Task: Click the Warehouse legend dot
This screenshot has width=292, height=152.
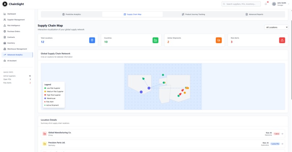Action: (x=45, y=98)
